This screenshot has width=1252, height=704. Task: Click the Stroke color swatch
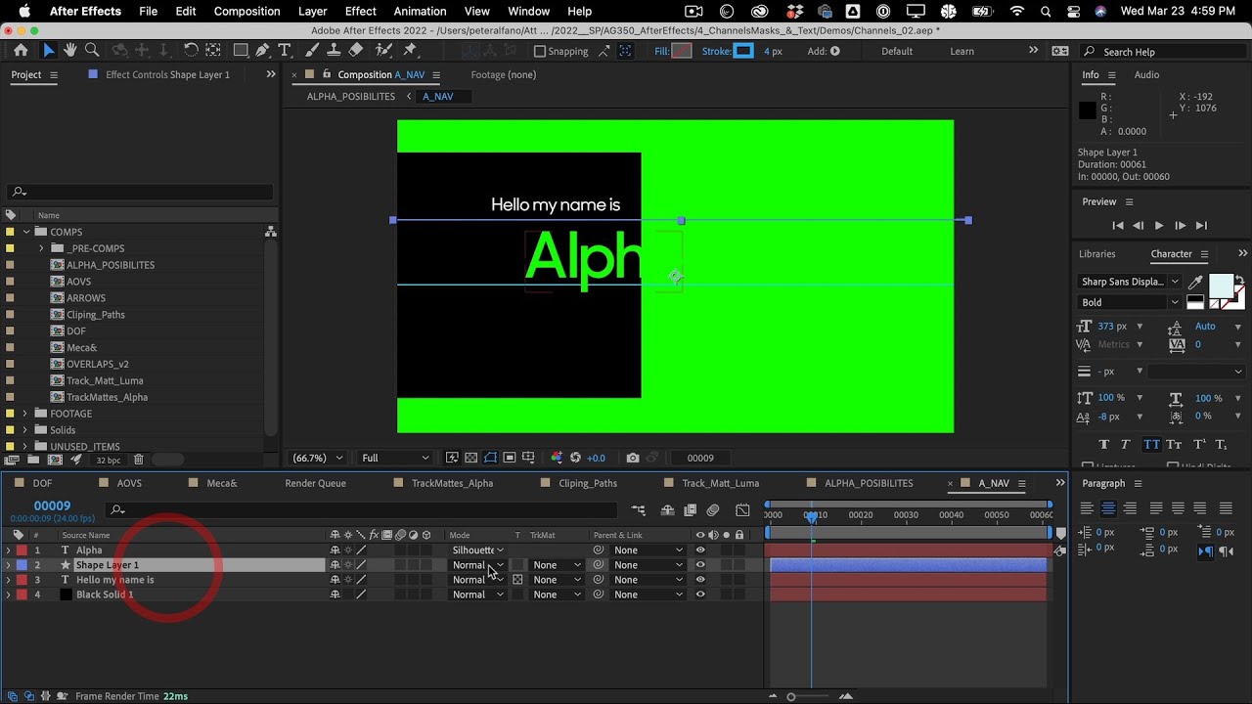pos(744,51)
